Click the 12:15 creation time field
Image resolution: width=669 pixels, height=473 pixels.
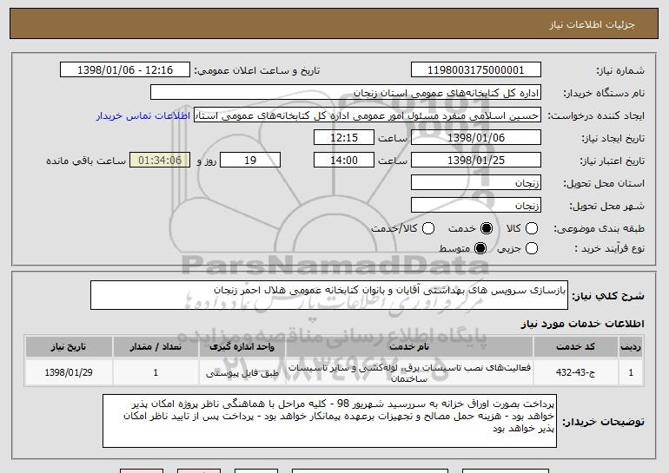pos(344,138)
